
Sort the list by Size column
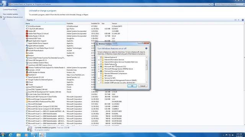tap(106, 24)
